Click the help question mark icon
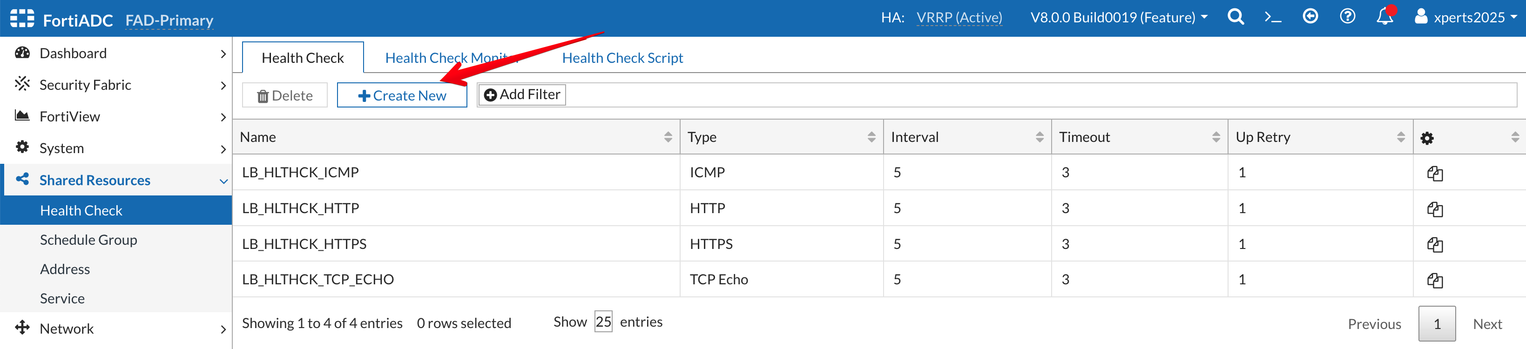The image size is (1526, 349). click(1347, 17)
